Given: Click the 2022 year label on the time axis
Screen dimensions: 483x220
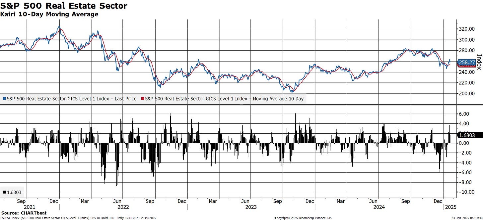Looking at the screenshot, I should pos(123,207).
